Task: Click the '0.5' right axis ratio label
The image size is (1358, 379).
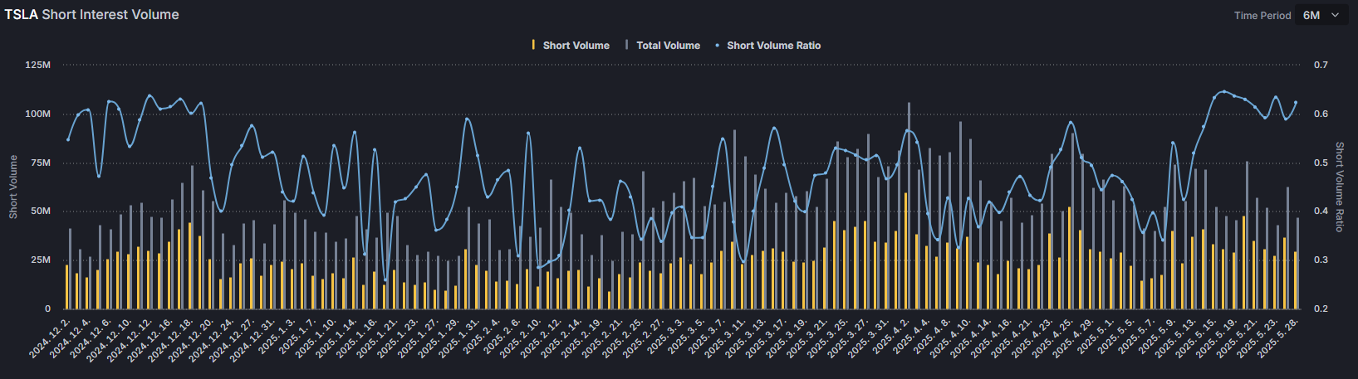Action: click(x=1321, y=163)
